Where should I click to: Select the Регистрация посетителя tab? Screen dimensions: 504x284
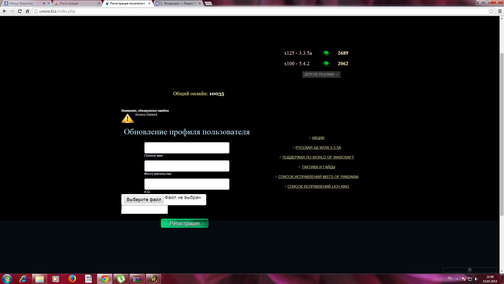(x=128, y=3)
